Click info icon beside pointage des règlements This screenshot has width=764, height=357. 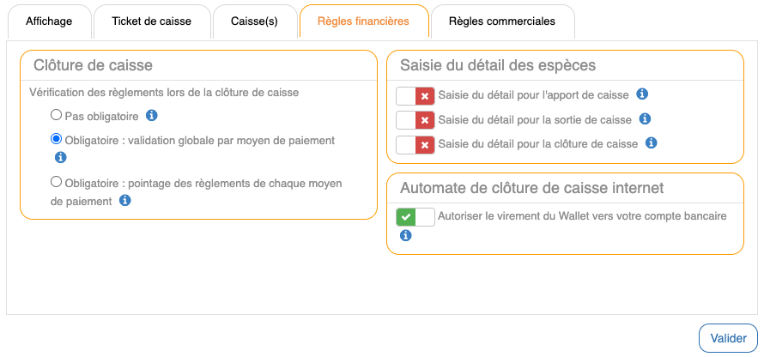(x=124, y=200)
